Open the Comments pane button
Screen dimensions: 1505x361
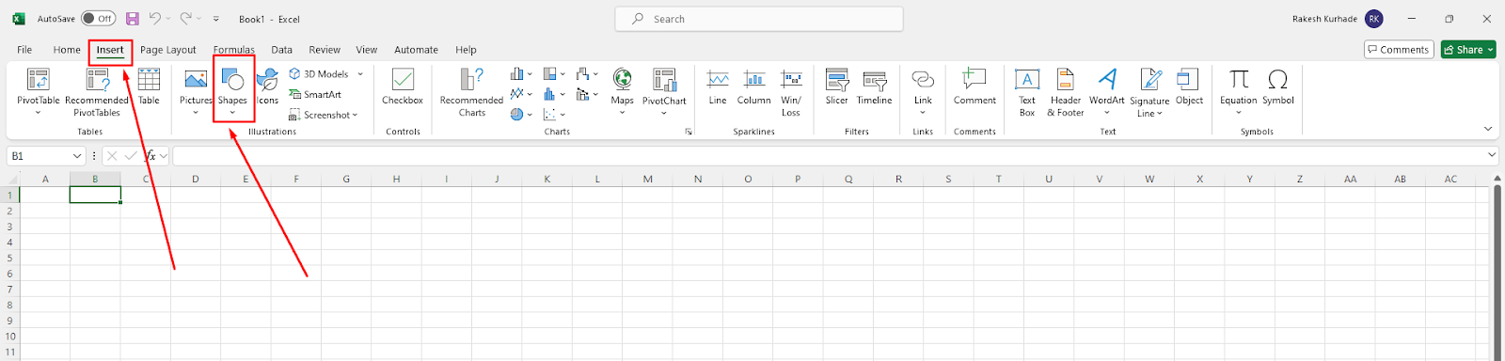pos(1398,50)
